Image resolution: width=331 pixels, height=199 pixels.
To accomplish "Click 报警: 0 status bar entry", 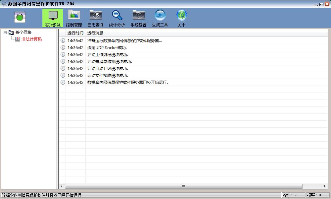I will 317,195.
